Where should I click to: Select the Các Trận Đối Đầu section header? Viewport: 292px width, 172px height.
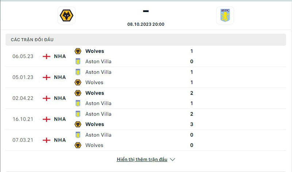[32, 40]
